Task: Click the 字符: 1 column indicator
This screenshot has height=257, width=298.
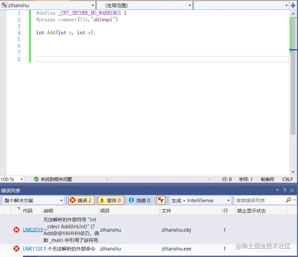Action: tap(246, 179)
